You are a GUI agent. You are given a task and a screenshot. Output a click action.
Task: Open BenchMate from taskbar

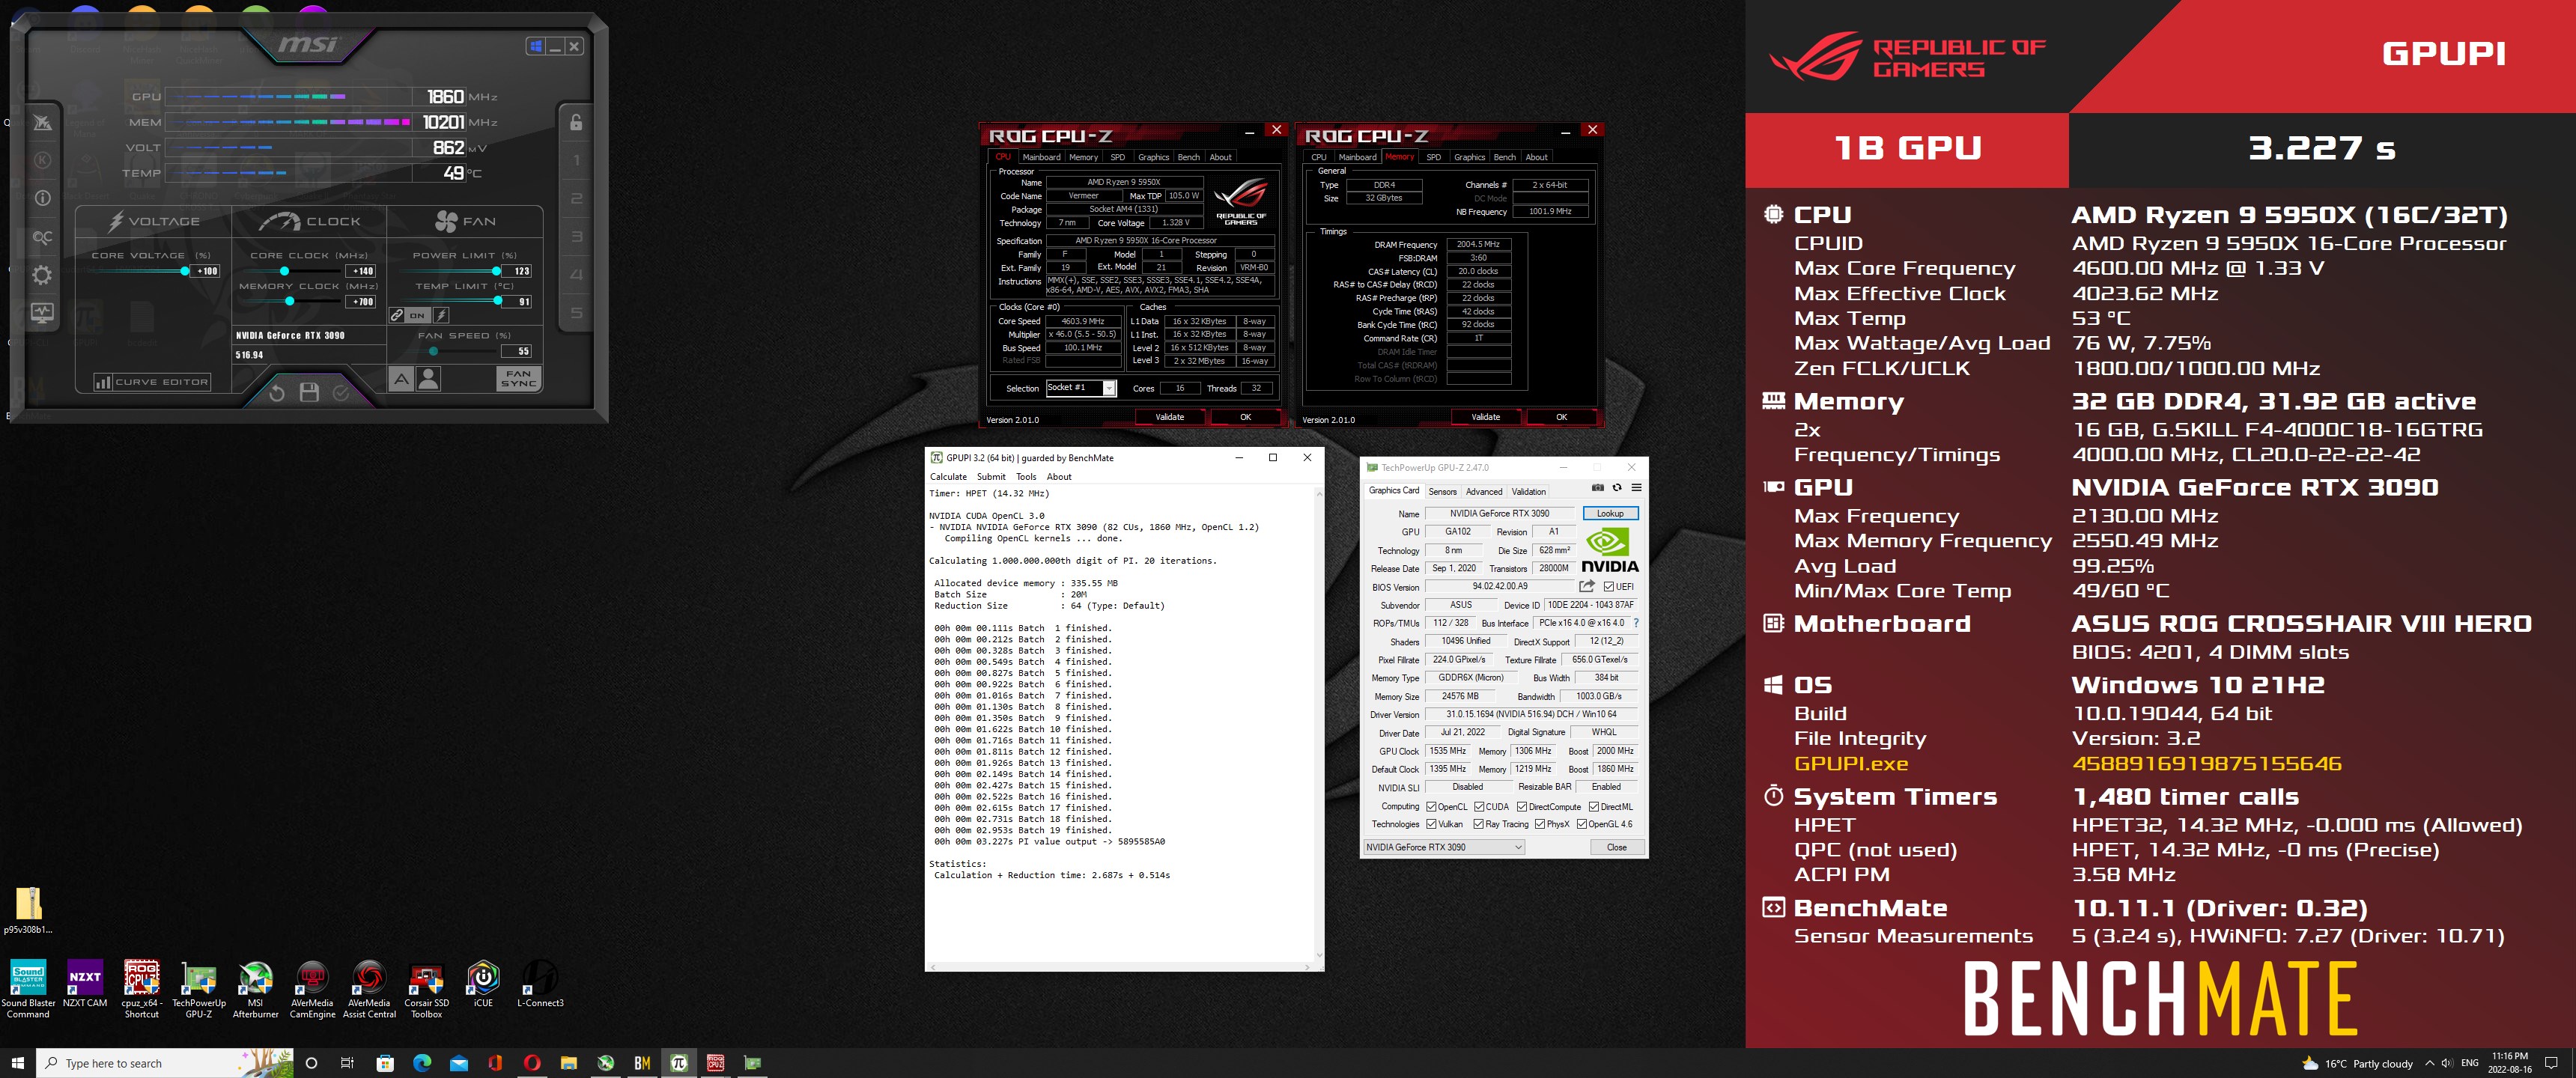642,1063
